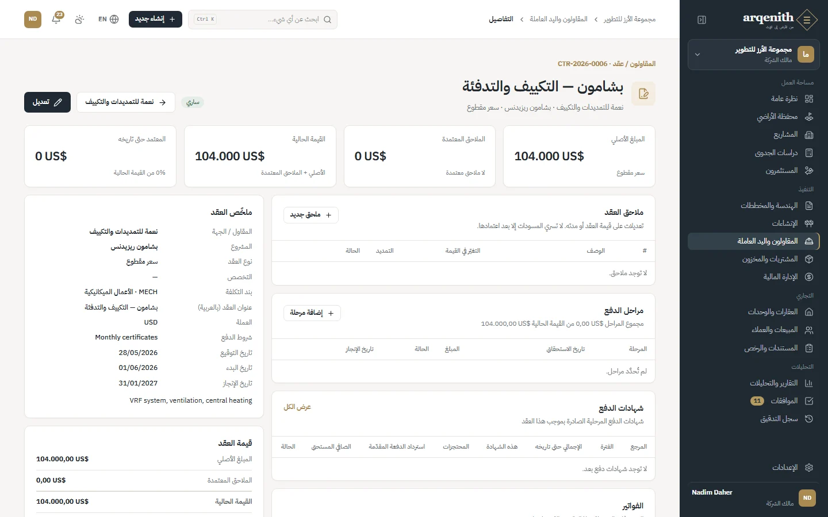Image resolution: width=828 pixels, height=517 pixels.
Task: Open الإدارة المالية finance section
Action: [754, 277]
